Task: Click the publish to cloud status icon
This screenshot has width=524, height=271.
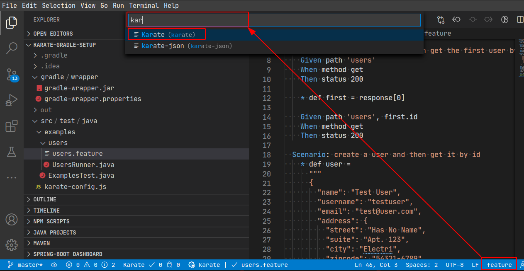Action: click(x=54, y=265)
